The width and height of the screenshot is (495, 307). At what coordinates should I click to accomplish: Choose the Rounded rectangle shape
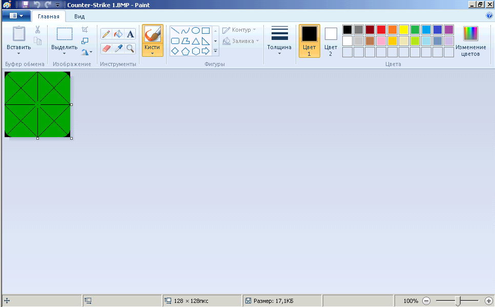pyautogui.click(x=175, y=41)
